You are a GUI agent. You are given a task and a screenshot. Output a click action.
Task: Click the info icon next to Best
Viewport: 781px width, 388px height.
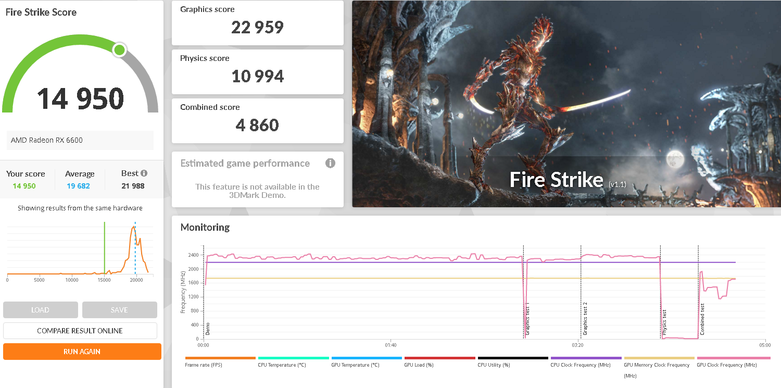[x=144, y=173]
